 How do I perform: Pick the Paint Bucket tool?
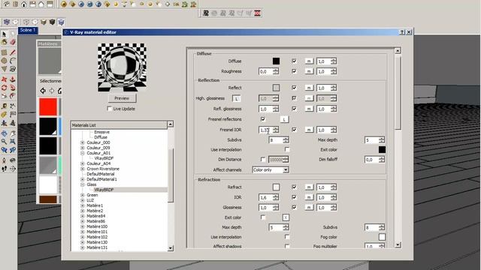(4, 42)
